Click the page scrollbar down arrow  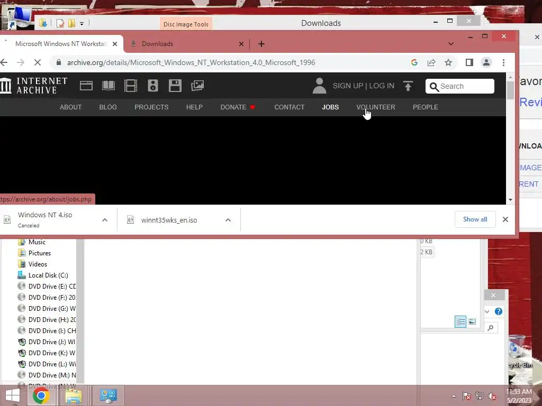[x=510, y=200]
